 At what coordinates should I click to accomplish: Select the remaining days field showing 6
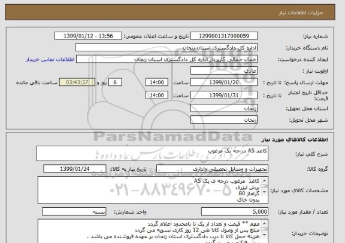tap(115, 82)
